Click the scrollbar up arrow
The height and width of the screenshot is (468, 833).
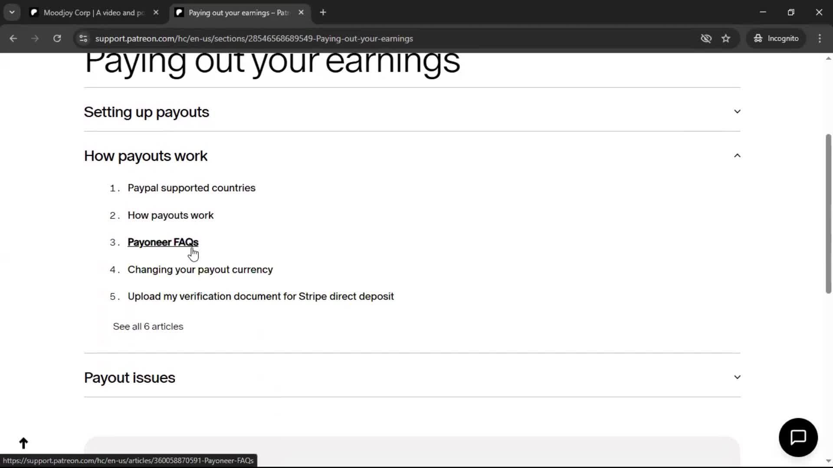pyautogui.click(x=828, y=58)
